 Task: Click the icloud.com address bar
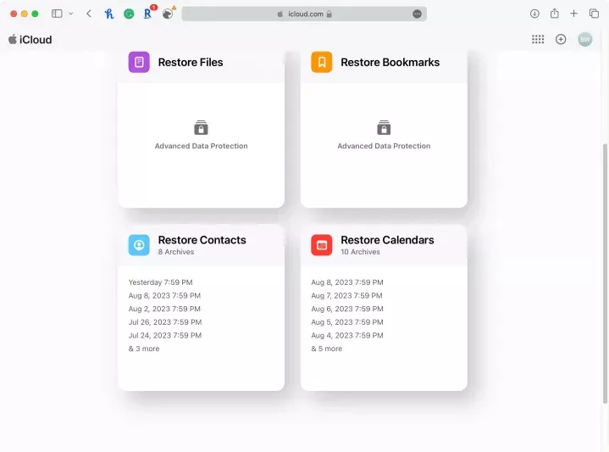304,14
